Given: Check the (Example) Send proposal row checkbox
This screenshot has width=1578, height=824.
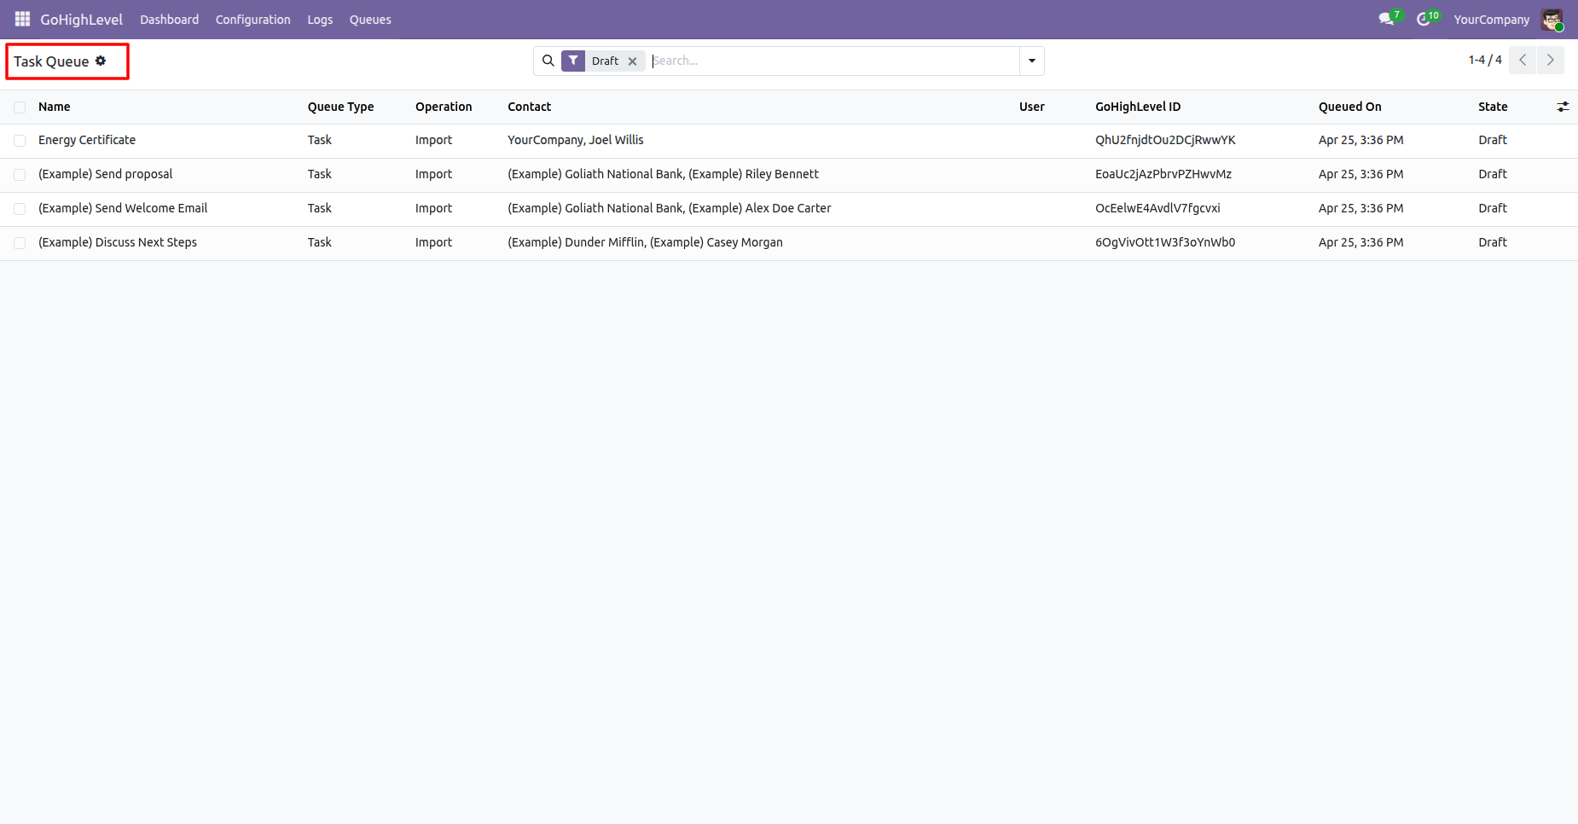Looking at the screenshot, I should (20, 175).
